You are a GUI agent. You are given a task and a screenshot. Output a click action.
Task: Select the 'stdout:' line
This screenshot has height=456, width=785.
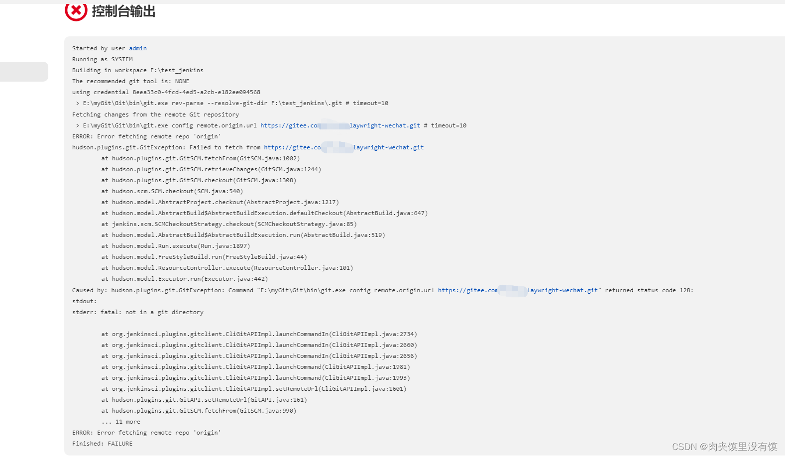[85, 301]
